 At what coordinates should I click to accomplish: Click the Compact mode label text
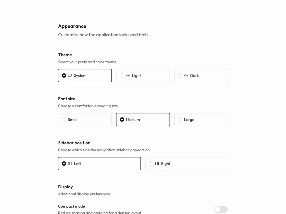pyautogui.click(x=71, y=206)
